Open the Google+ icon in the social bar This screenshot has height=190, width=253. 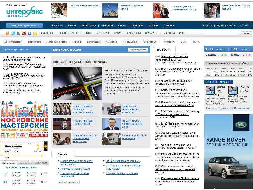(x=24, y=33)
